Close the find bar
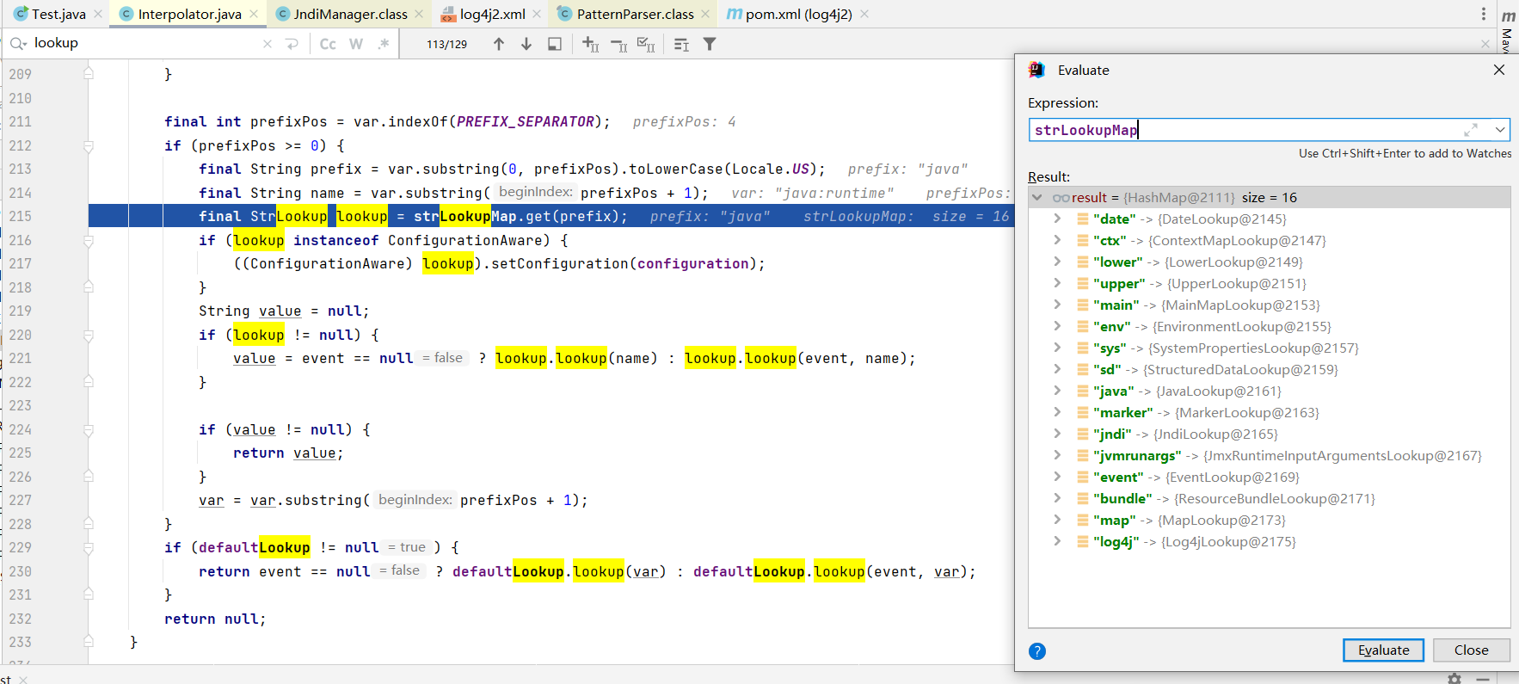Viewport: 1519px width, 684px height. [x=1485, y=44]
